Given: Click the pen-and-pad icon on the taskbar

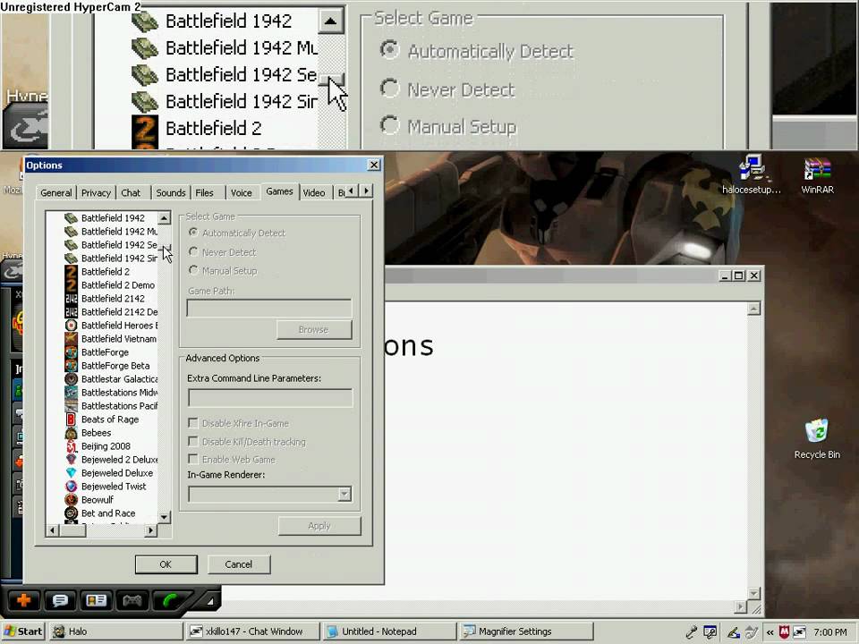Looking at the screenshot, I should click(733, 632).
